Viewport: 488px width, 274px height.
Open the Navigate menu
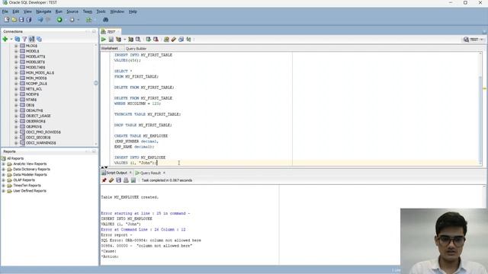[43, 11]
